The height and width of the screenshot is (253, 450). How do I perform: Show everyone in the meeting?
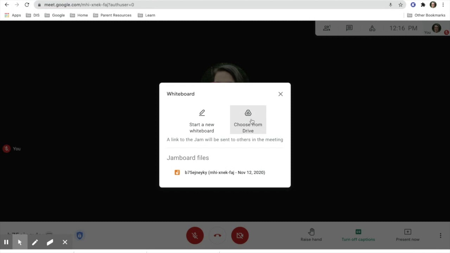327,28
